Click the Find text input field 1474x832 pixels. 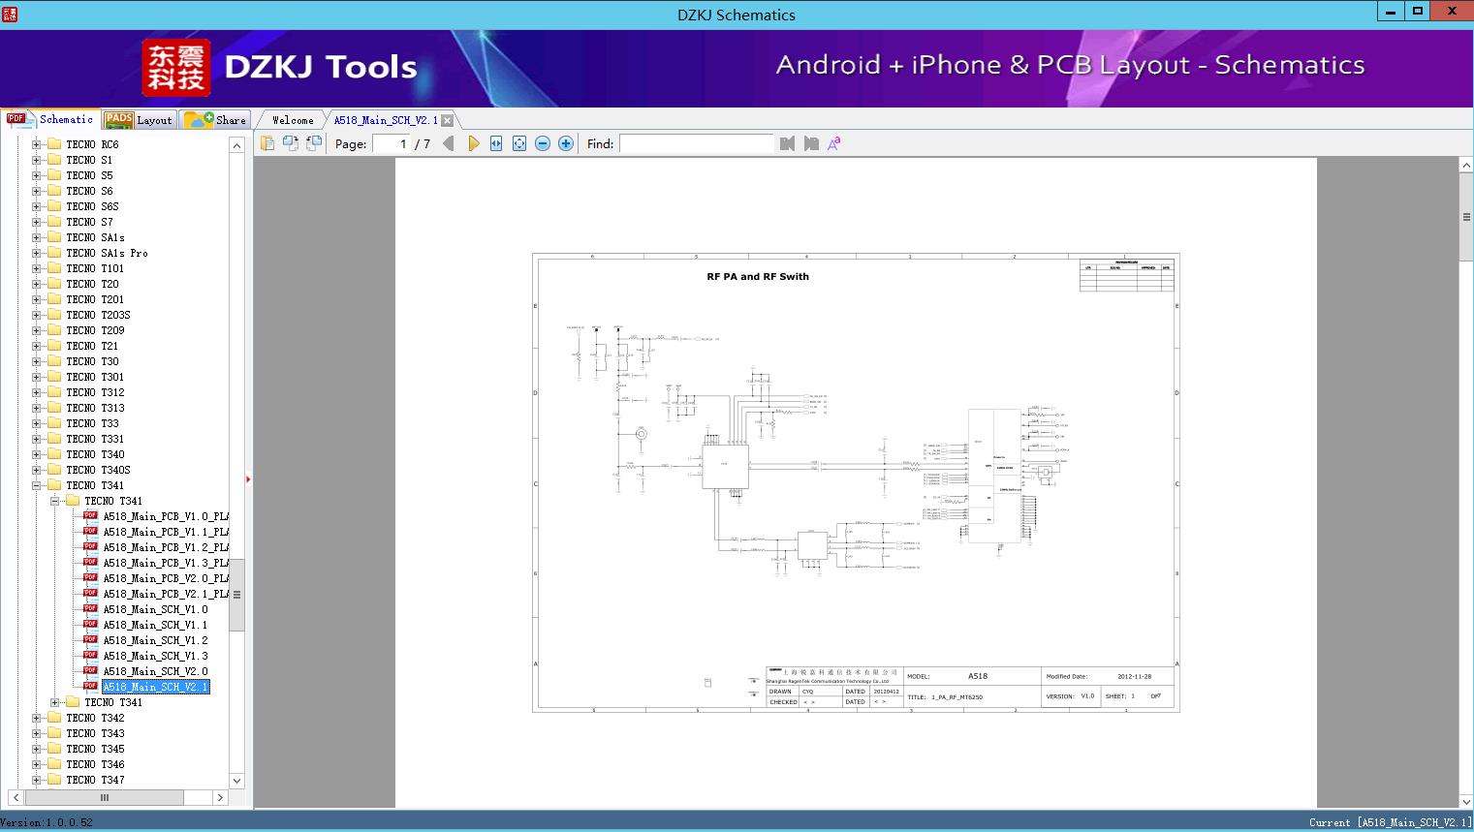tap(696, 143)
